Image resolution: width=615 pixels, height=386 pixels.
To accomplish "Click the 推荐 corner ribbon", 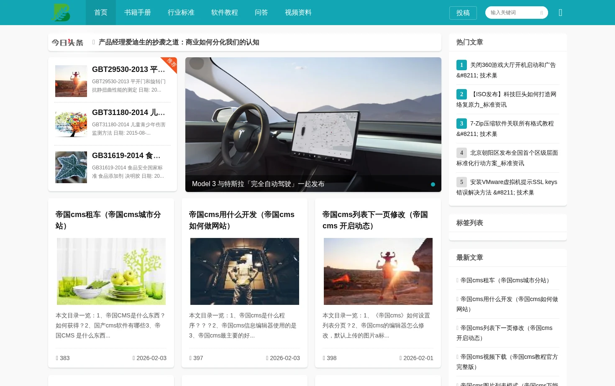I will click(172, 63).
